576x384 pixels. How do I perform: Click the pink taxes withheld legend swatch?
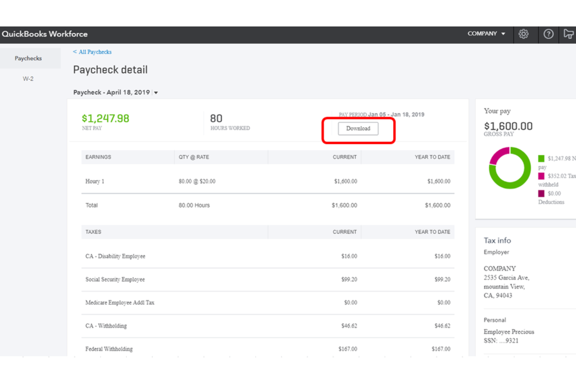[541, 176]
